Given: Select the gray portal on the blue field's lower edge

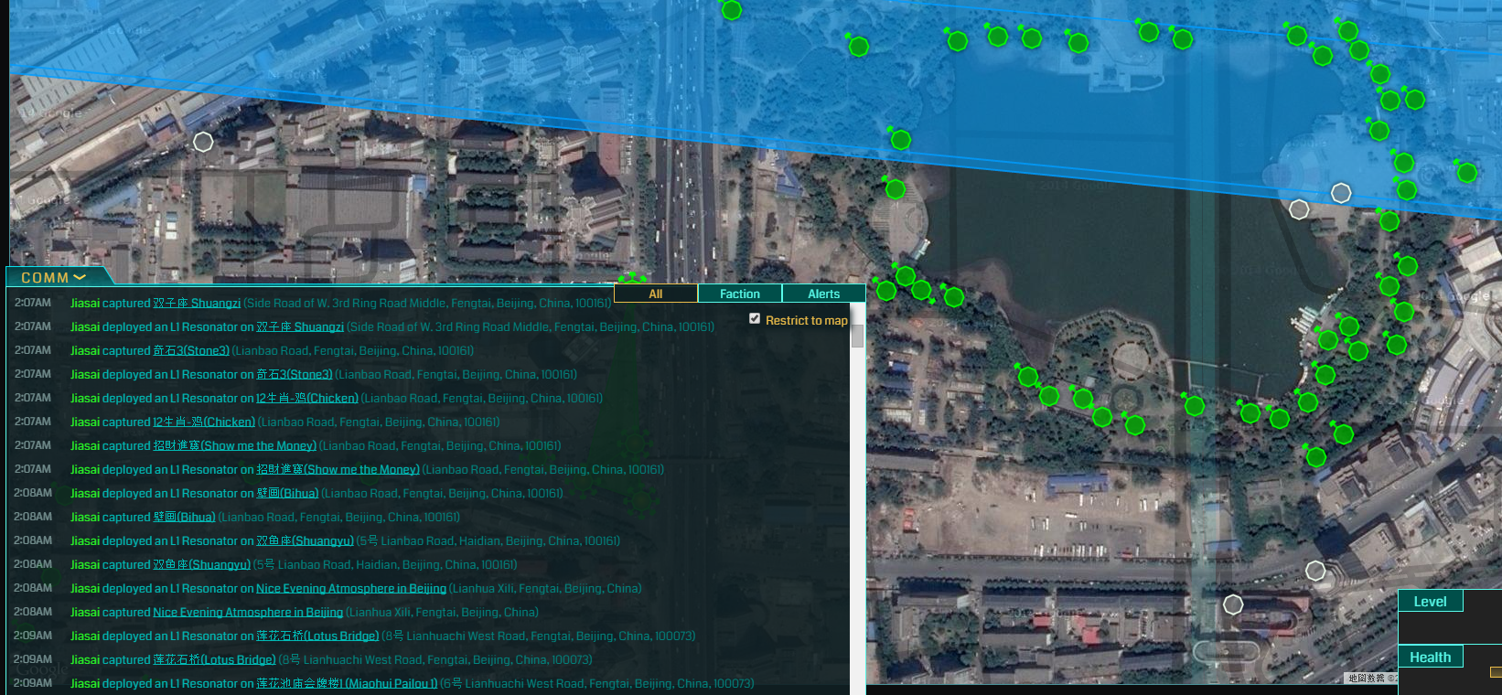Looking at the screenshot, I should (1341, 193).
